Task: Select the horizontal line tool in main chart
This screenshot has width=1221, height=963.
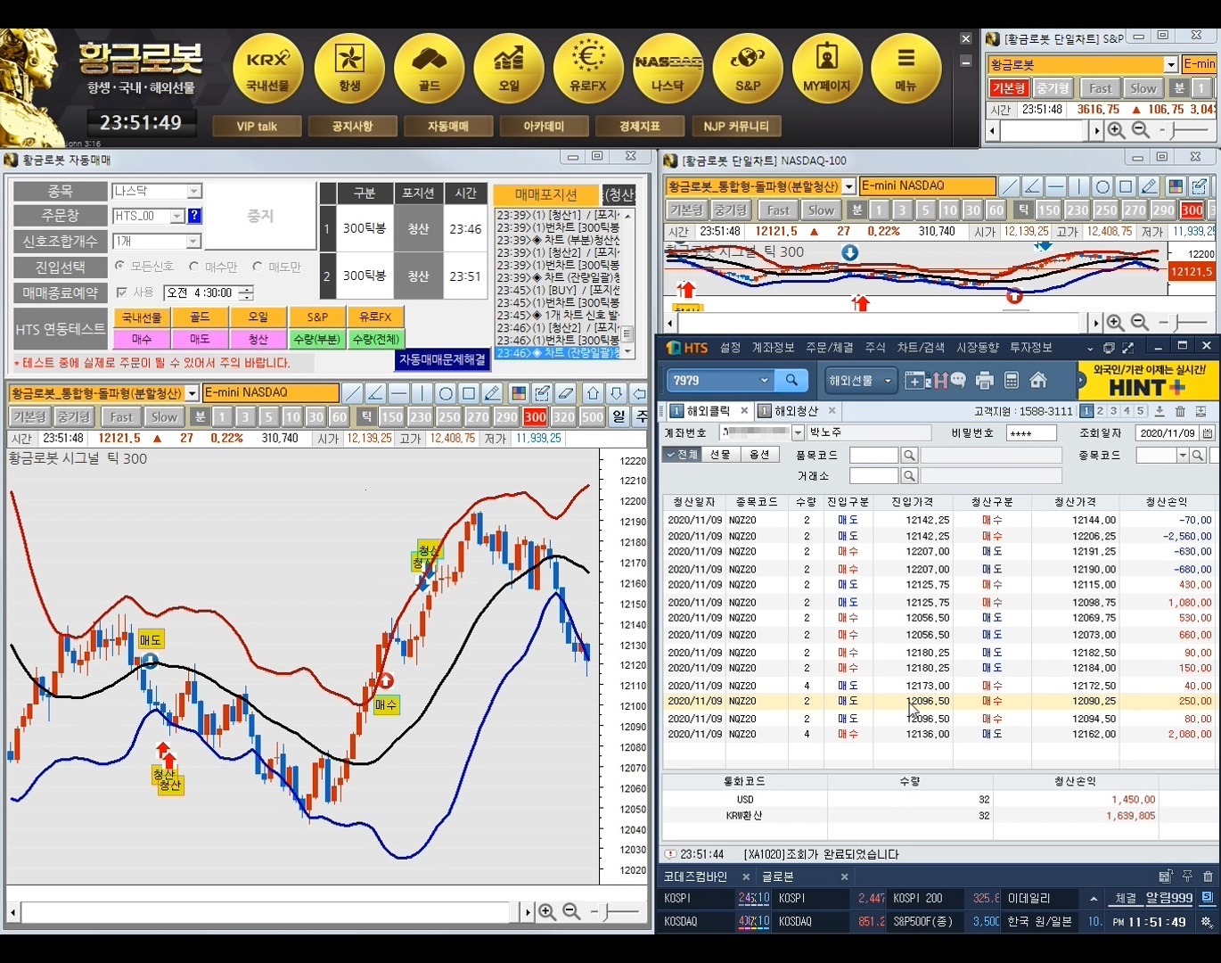Action: (399, 393)
